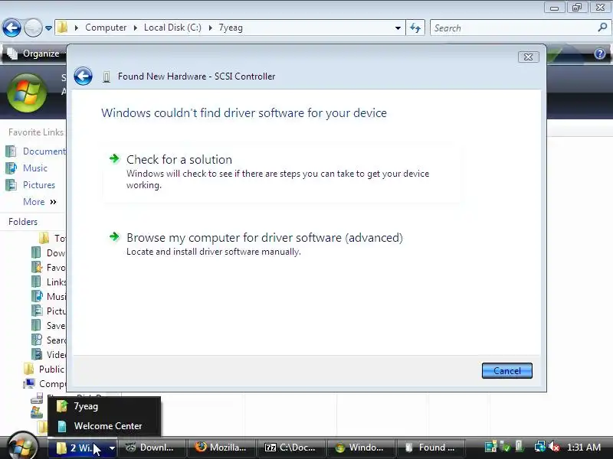Open Explorer Help question mark icon
The width and height of the screenshot is (613, 459).
[599, 54]
